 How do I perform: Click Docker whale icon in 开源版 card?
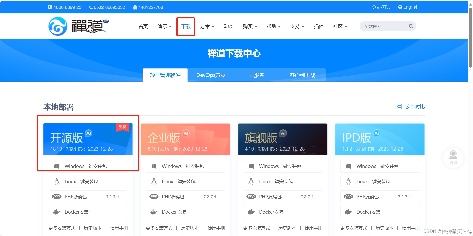pyautogui.click(x=57, y=212)
